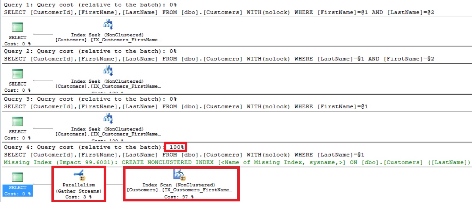Click Query 3 cost header line
The height and width of the screenshot is (202, 472).
[90, 99]
